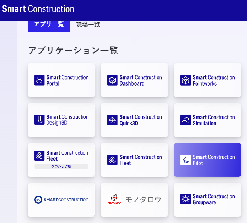The height and width of the screenshot is (223, 247).
Task: Click the Simulation app icon
Action: pos(185,120)
